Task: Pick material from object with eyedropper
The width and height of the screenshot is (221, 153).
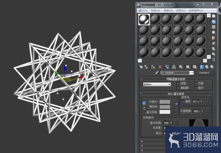Action: coord(157,73)
